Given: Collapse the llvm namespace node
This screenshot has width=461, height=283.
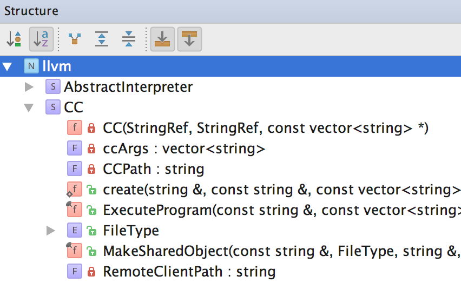Looking at the screenshot, I should pyautogui.click(x=7, y=67).
